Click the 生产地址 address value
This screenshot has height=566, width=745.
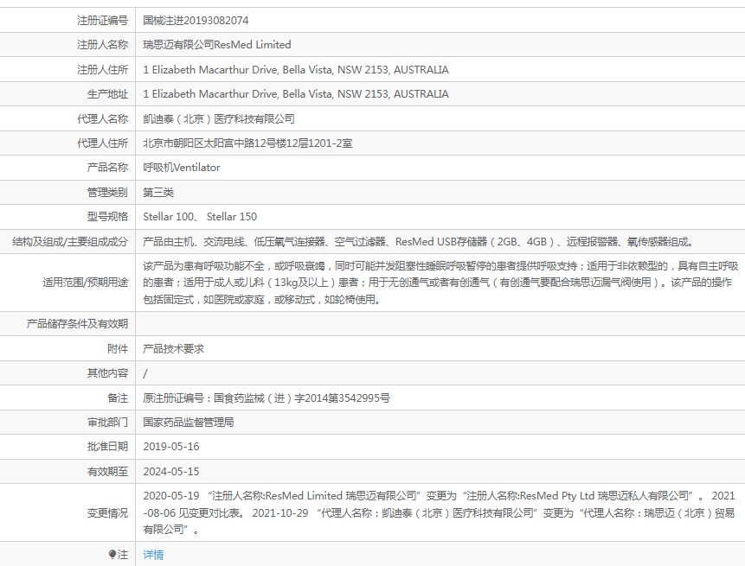pyautogui.click(x=296, y=94)
